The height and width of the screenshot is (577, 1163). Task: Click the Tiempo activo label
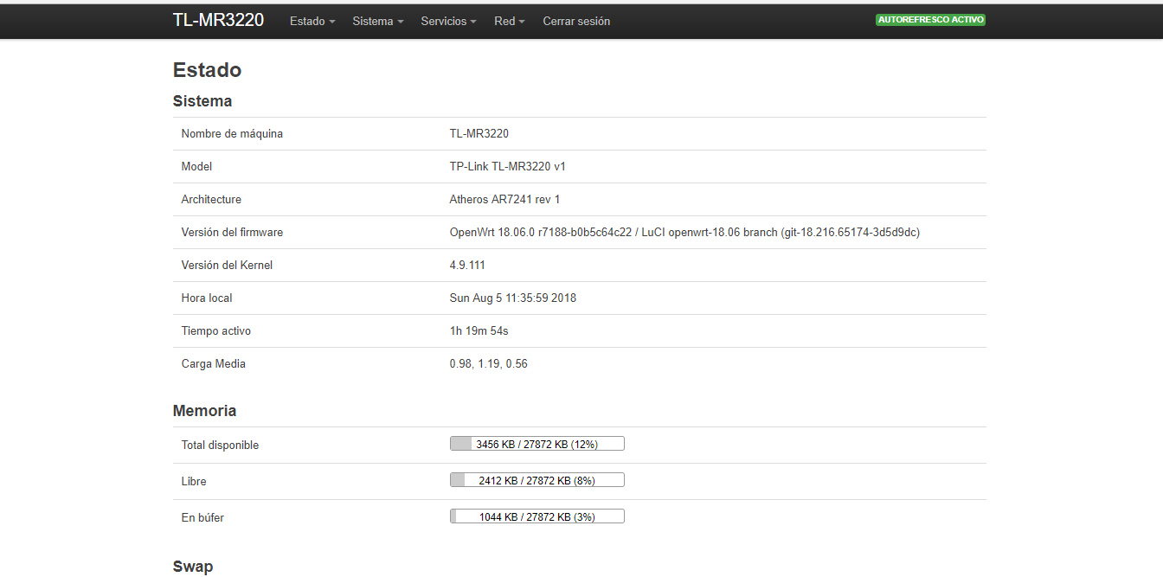click(216, 330)
